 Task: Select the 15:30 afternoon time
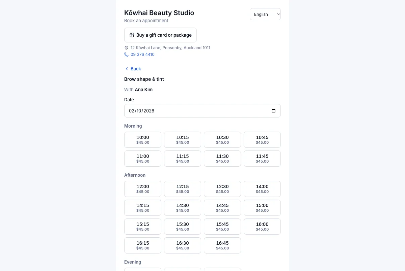click(x=183, y=227)
